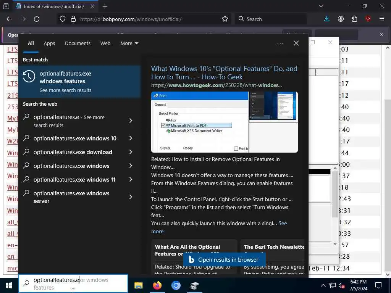The image size is (391, 293).
Task: Switch to Apps search tab
Action: click(x=49, y=43)
